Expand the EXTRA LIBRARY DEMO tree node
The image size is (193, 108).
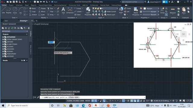click(3, 39)
